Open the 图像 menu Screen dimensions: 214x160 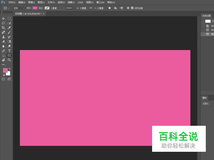coord(31,2)
